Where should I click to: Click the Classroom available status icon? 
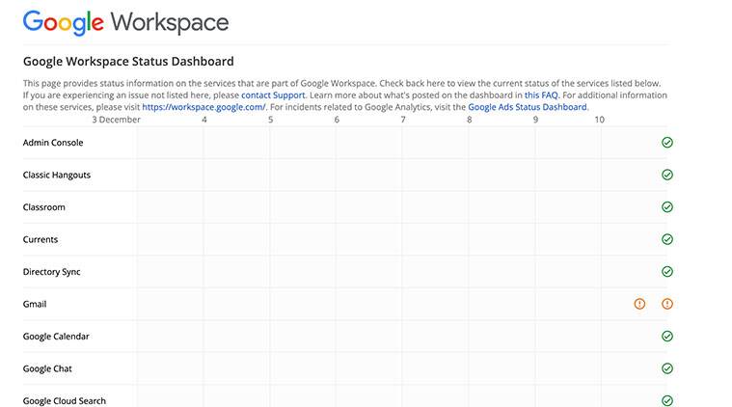coord(667,206)
